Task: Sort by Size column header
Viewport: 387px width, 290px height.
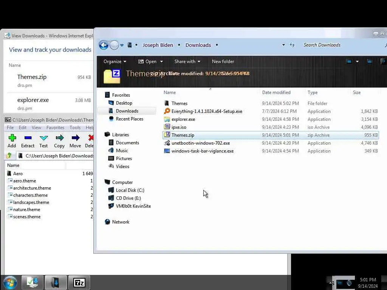Action: coord(357,93)
